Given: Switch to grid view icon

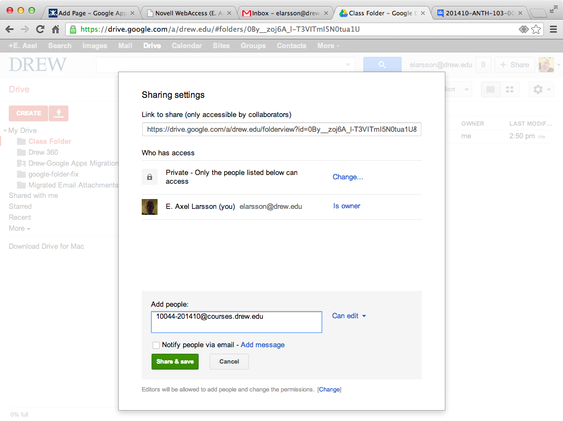Looking at the screenshot, I should (509, 89).
